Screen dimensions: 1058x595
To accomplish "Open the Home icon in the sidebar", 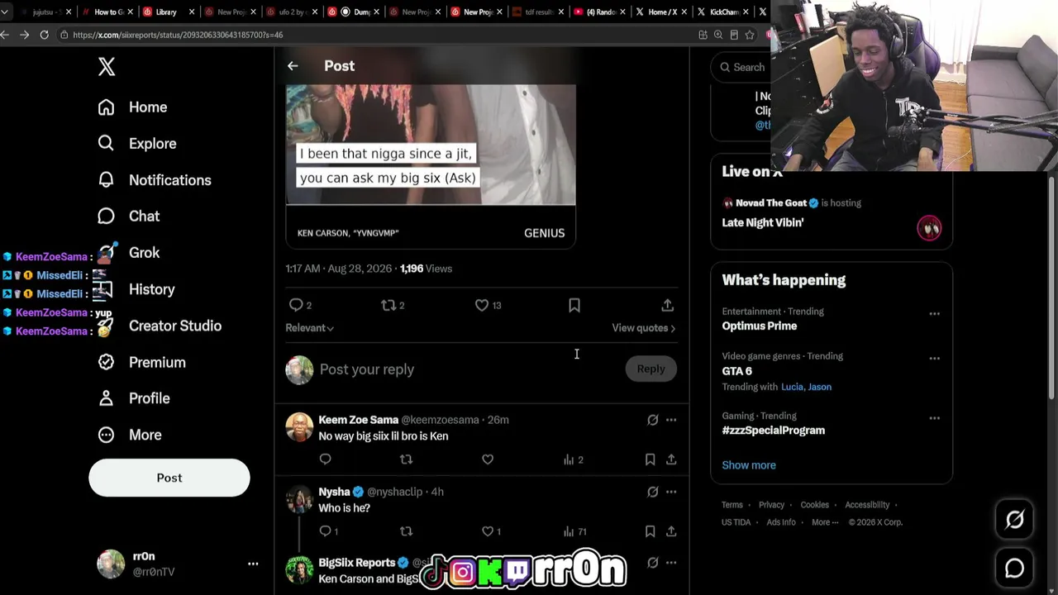I will click(x=106, y=107).
